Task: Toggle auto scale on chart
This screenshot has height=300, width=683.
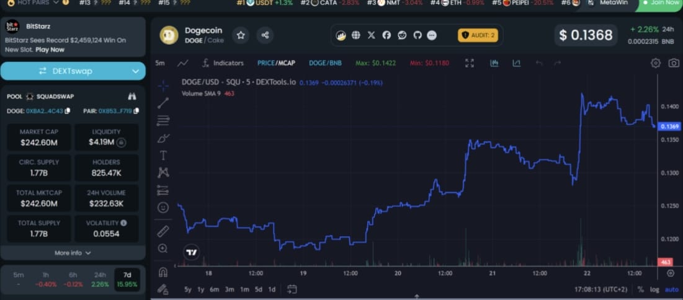Action: (x=671, y=289)
